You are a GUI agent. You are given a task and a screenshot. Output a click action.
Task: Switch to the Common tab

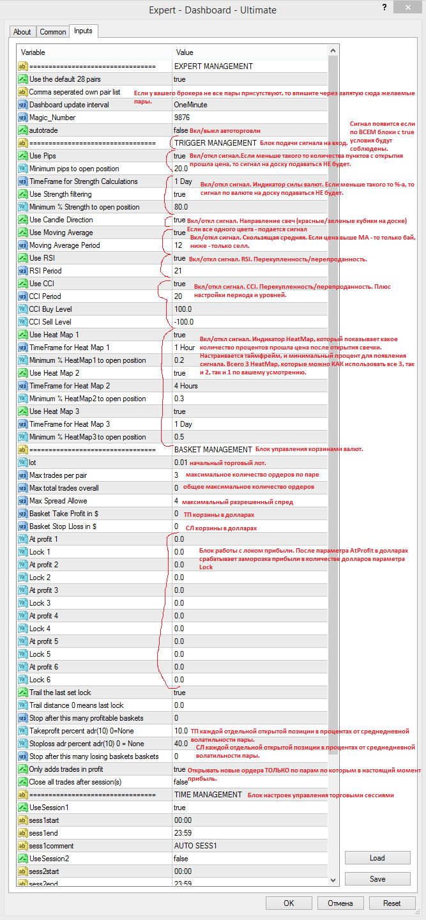coord(52,32)
